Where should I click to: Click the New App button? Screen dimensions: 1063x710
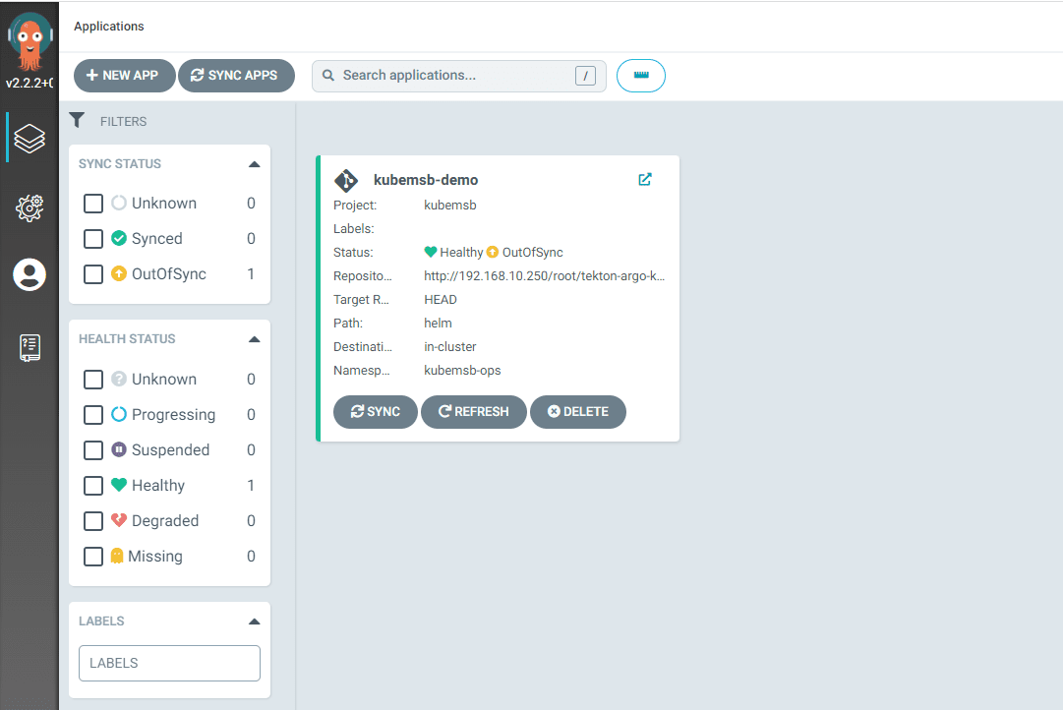[x=124, y=76]
